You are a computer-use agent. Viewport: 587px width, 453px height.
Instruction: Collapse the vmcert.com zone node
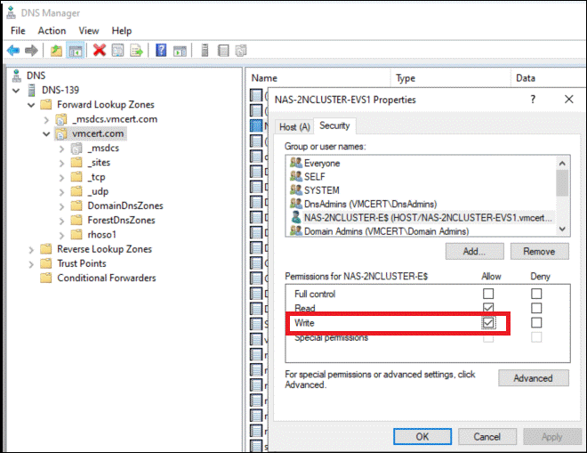pyautogui.click(x=46, y=133)
